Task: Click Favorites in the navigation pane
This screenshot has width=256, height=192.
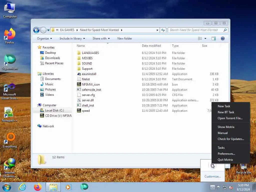Action: pos(48,47)
